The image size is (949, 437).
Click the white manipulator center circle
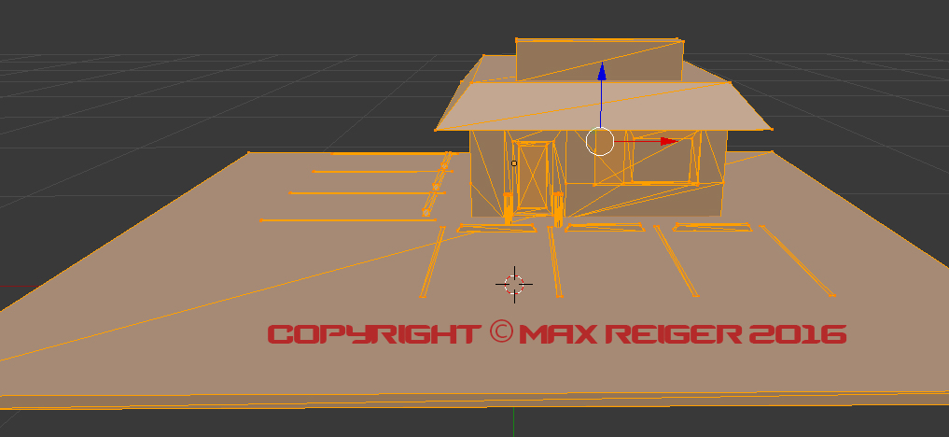point(600,142)
